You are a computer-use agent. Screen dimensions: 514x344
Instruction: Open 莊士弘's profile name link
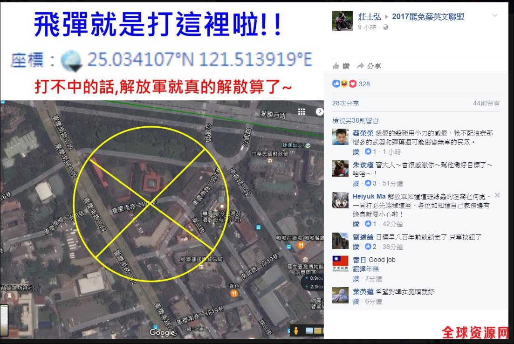(x=369, y=17)
